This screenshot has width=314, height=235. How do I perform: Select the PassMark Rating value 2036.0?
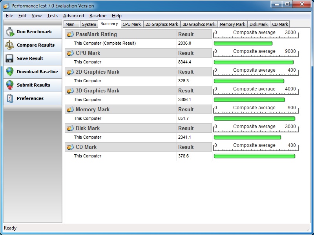184,43
